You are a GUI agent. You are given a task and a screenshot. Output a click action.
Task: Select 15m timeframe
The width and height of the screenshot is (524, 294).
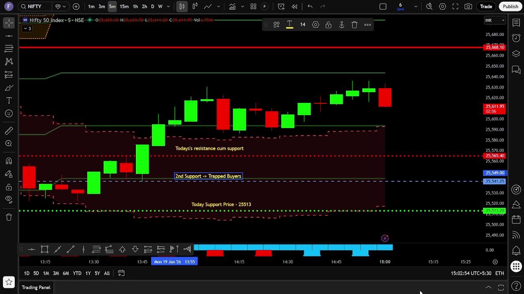[124, 7]
